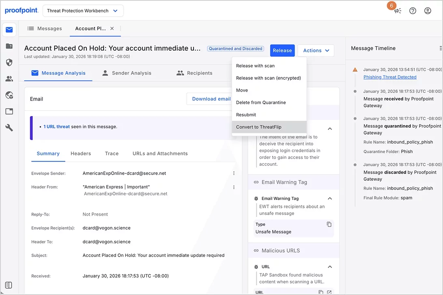The width and height of the screenshot is (443, 295).
Task: Select the Summary tab
Action: 48,154
